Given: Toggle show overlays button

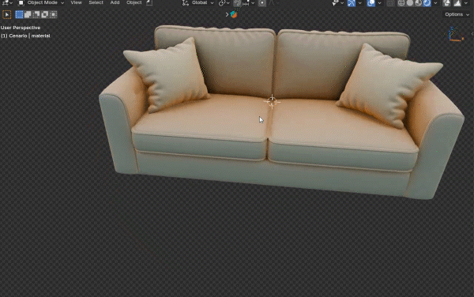Looking at the screenshot, I should pyautogui.click(x=371, y=3).
